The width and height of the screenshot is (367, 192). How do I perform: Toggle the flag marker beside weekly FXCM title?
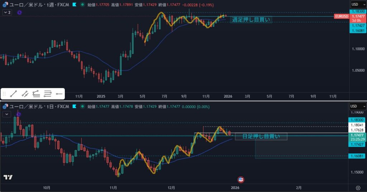tap(74, 5)
